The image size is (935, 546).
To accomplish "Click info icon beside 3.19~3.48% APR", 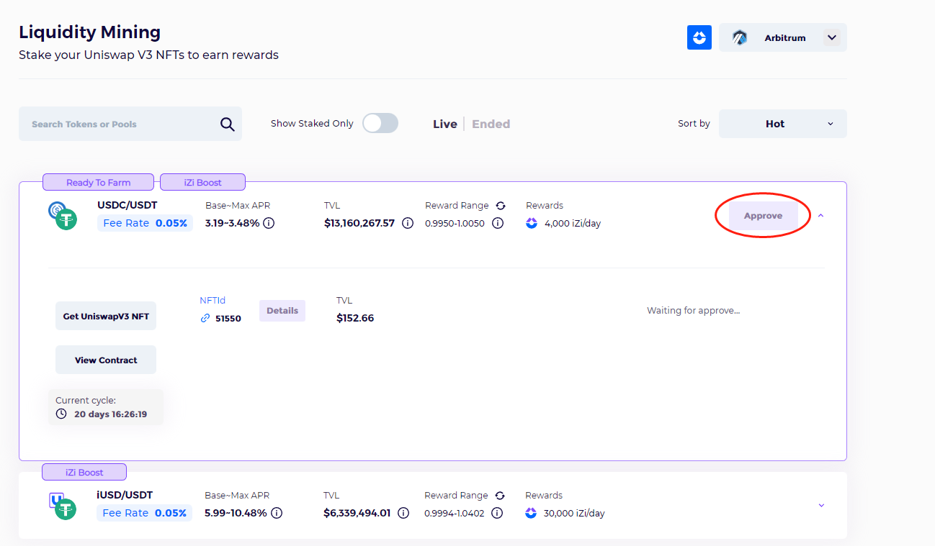I will tap(269, 223).
